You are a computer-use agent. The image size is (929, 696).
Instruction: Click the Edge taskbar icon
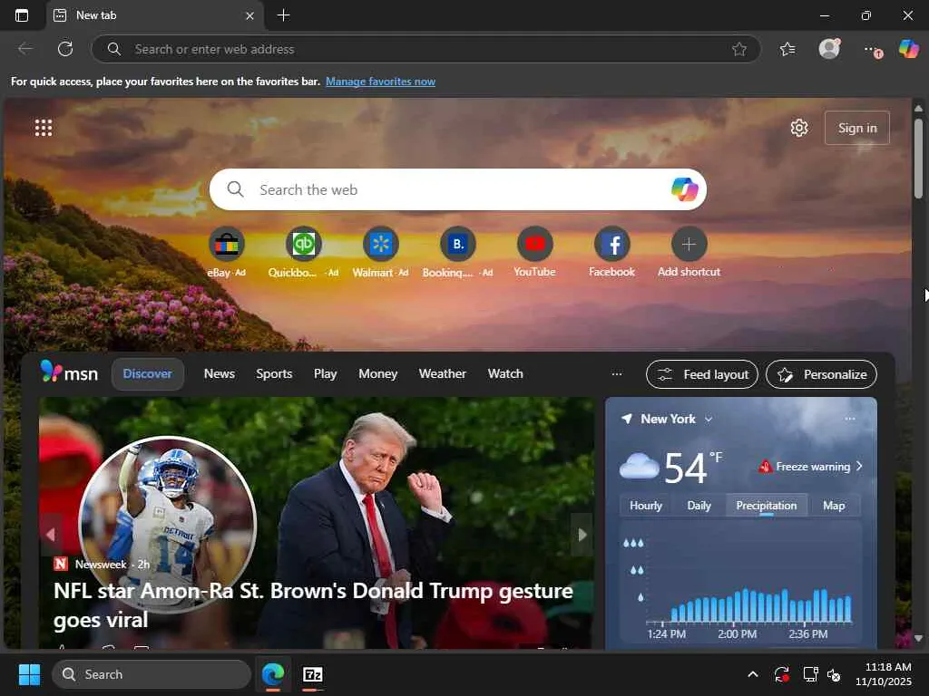273,674
